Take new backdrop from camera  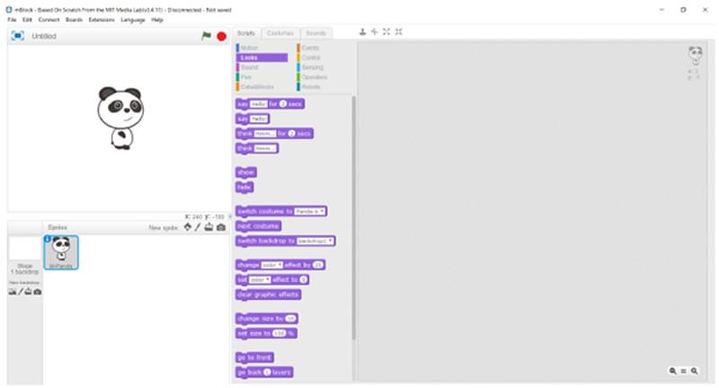(38, 291)
